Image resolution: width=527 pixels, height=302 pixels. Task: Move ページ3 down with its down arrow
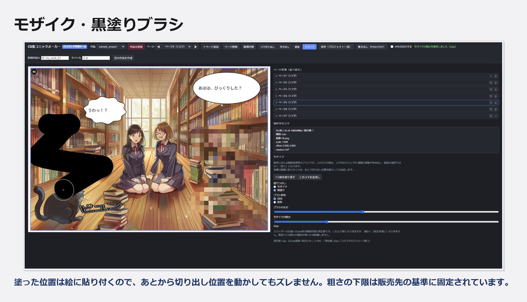496,90
